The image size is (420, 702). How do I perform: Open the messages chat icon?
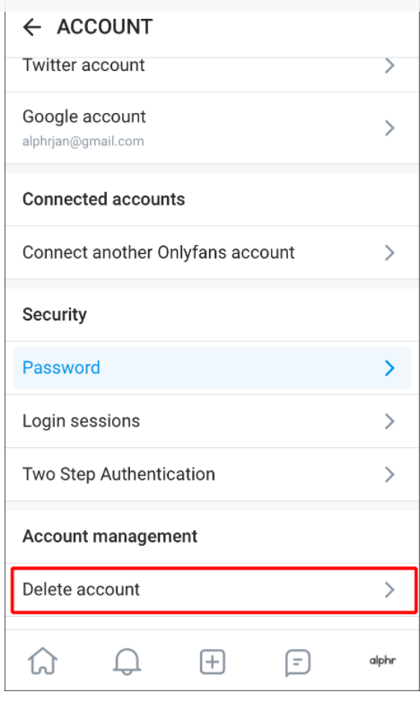point(297,663)
